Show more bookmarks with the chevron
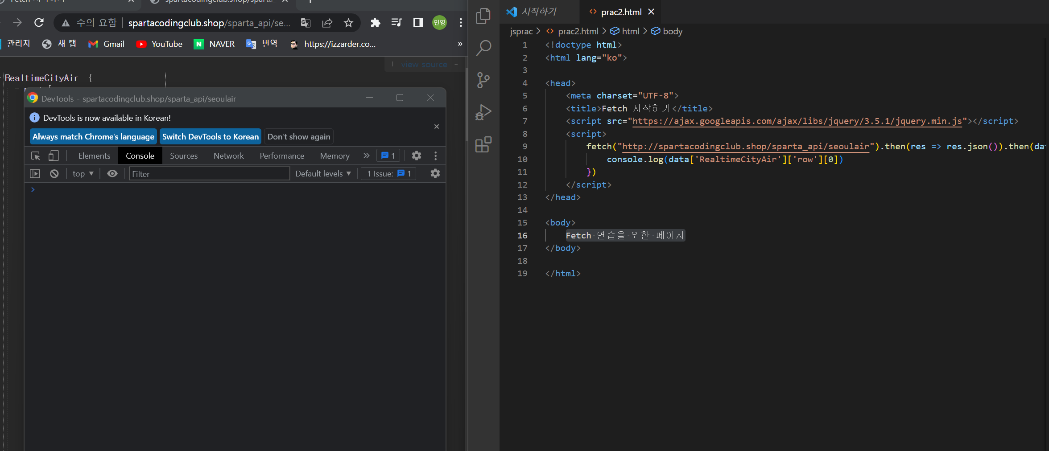The image size is (1049, 451). pyautogui.click(x=460, y=44)
